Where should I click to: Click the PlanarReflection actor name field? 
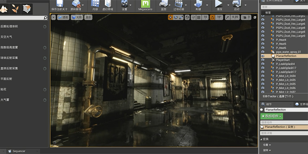(286, 110)
